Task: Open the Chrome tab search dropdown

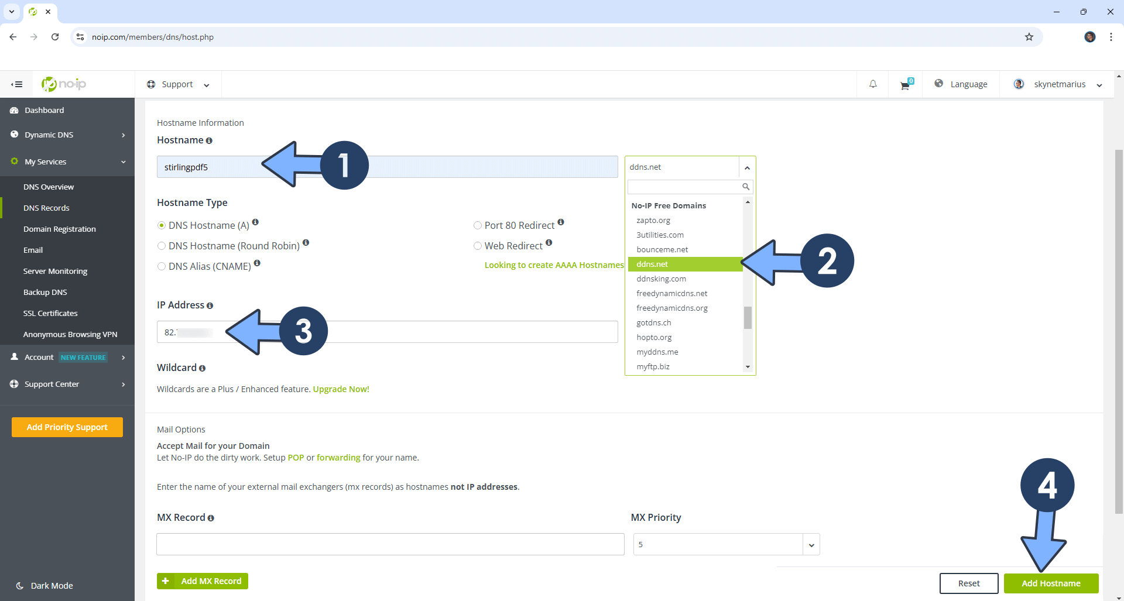Action: point(12,12)
